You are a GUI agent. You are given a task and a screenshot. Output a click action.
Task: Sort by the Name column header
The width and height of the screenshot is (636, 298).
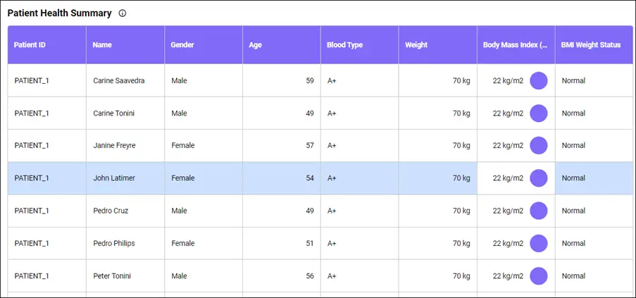[125, 45]
